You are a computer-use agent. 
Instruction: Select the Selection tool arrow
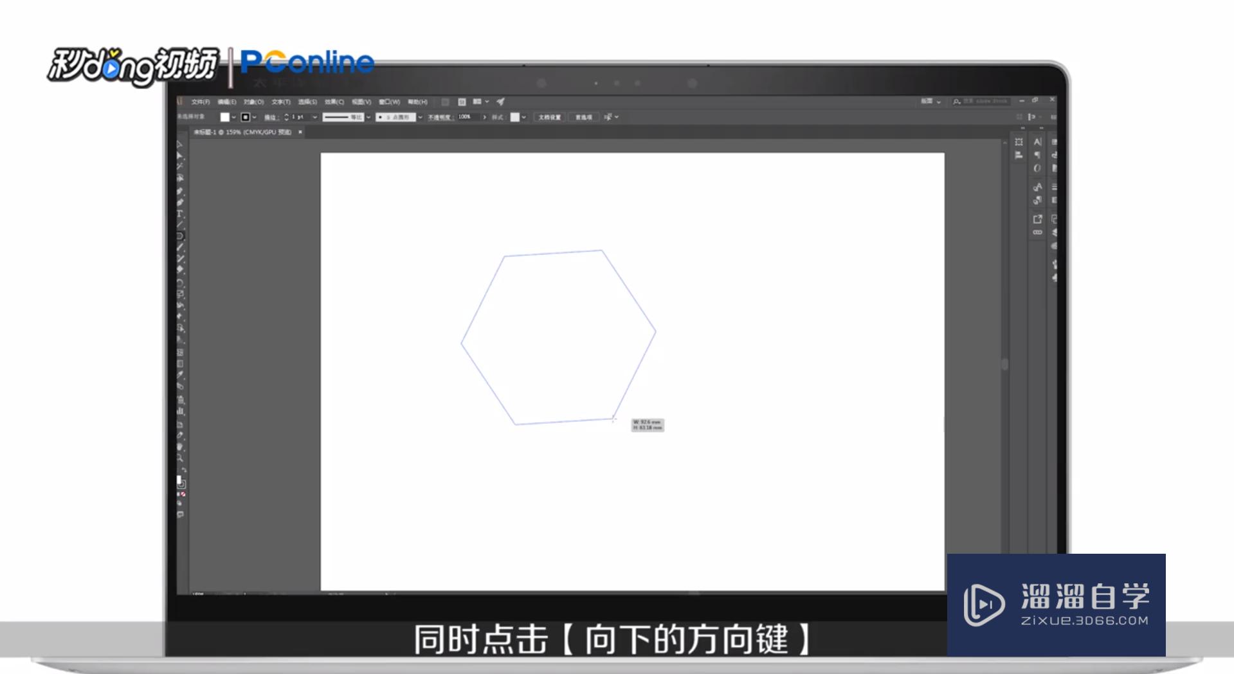[179, 144]
